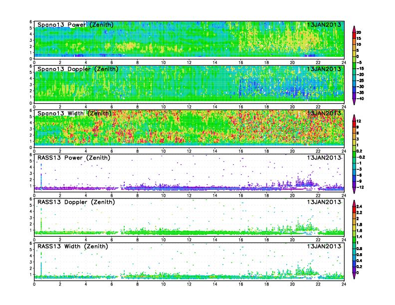Click the '-0.2' label on the middle colorbar
The height and width of the screenshot is (305, 395).
pyautogui.click(x=361, y=157)
